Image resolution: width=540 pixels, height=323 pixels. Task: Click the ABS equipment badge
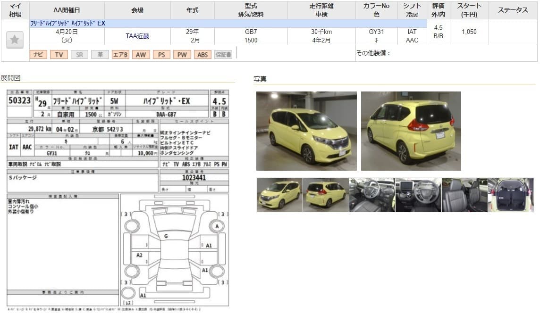pos(202,55)
